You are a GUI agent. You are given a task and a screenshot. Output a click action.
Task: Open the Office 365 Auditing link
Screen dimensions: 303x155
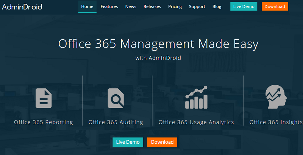pyautogui.click(x=116, y=122)
